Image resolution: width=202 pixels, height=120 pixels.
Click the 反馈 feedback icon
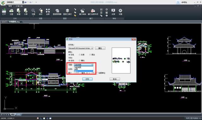point(113,12)
